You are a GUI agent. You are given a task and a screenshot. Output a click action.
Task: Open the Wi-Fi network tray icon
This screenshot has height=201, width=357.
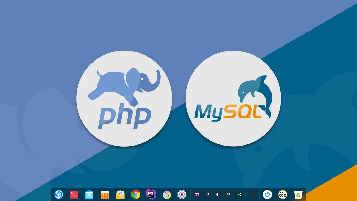pyautogui.click(x=228, y=194)
